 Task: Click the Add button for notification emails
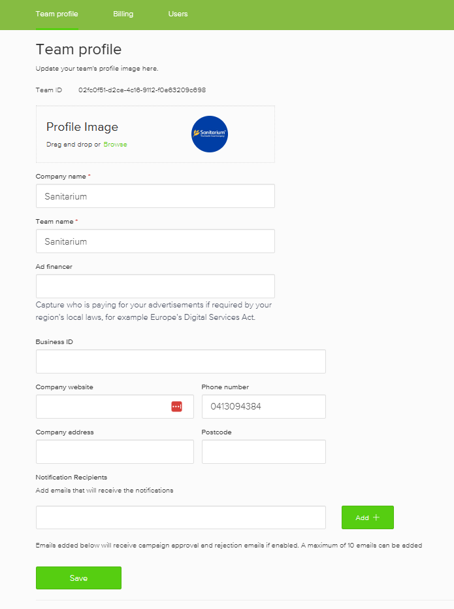point(367,517)
